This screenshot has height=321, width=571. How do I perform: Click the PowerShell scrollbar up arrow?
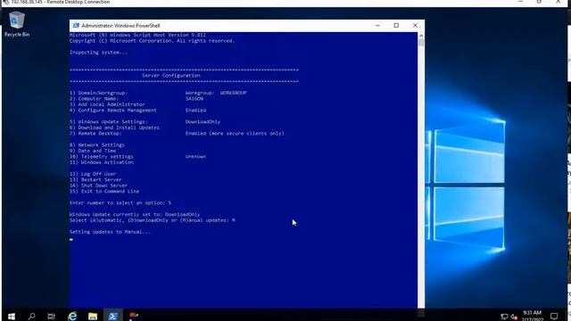click(x=421, y=36)
